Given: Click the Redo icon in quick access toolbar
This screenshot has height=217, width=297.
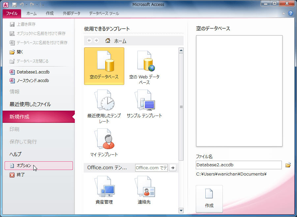Looking at the screenshot, I should click(x=32, y=5).
